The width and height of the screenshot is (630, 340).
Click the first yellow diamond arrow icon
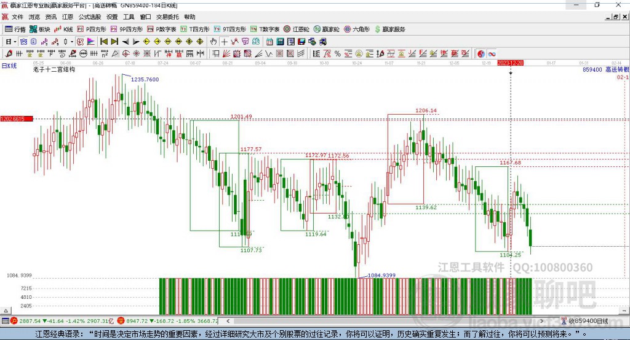point(146,42)
